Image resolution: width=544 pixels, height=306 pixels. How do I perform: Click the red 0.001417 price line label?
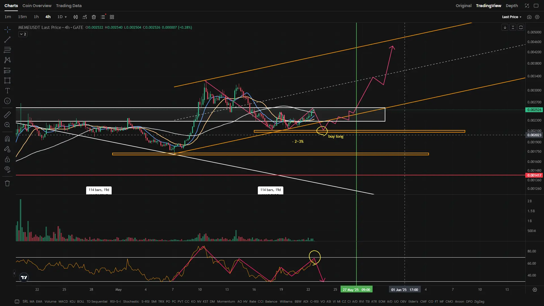534,175
